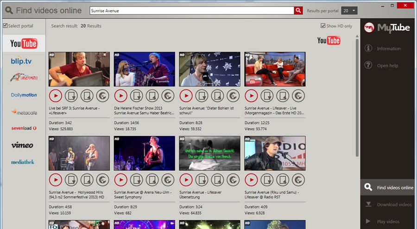The width and height of the screenshot is (417, 229).
Task: Open the Results per portal dropdown
Action: 349,10
